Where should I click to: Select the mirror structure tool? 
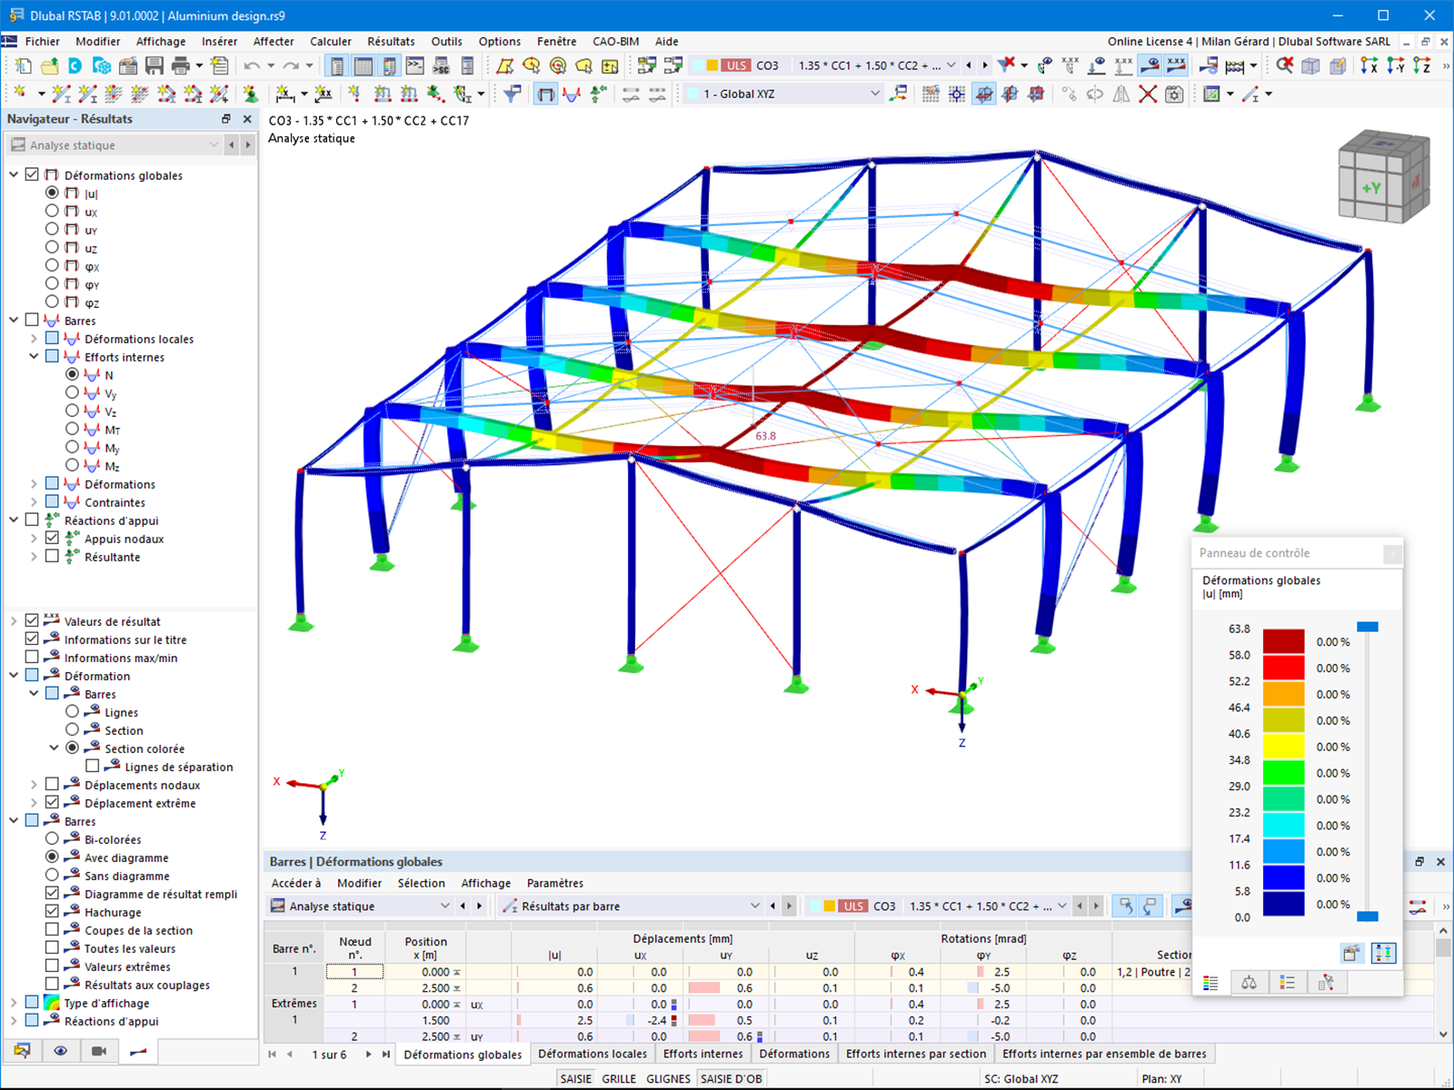[1120, 94]
